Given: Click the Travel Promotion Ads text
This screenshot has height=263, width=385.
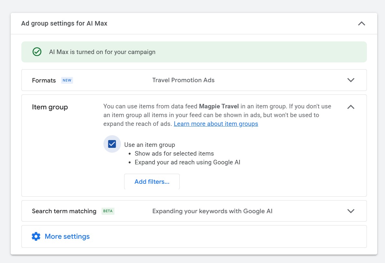Looking at the screenshot, I should click(183, 80).
